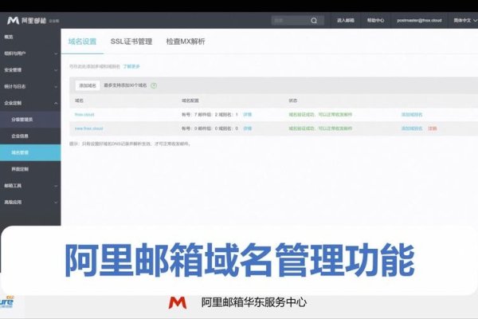Image resolution: width=478 pixels, height=319 pixels.
Task: Switch to the 检查MX解析 tab
Action: tap(186, 41)
